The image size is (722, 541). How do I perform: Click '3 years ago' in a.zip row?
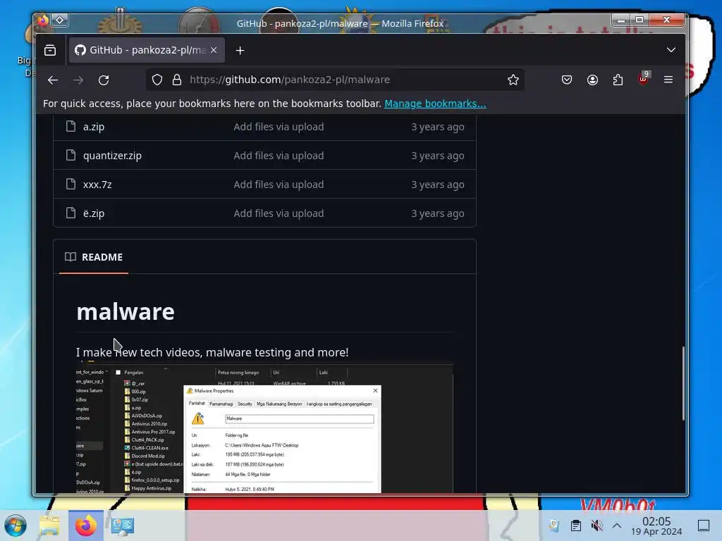[x=437, y=127]
